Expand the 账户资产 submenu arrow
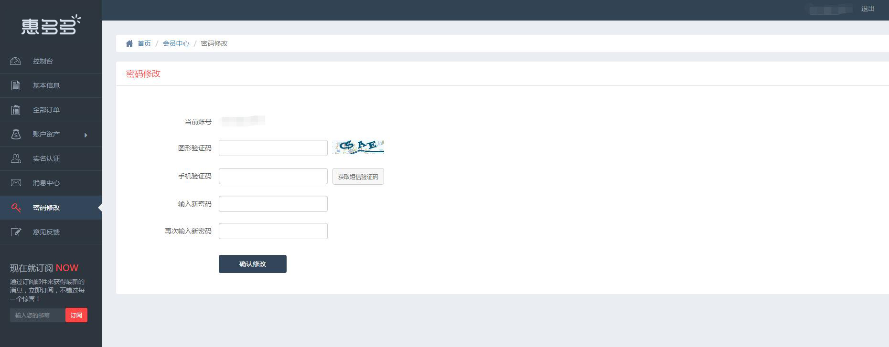Viewport: 889px width, 347px height. coord(86,135)
